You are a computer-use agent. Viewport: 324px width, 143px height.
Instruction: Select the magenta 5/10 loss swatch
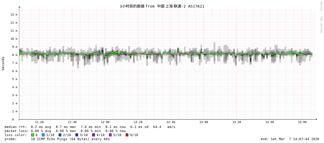(110, 135)
